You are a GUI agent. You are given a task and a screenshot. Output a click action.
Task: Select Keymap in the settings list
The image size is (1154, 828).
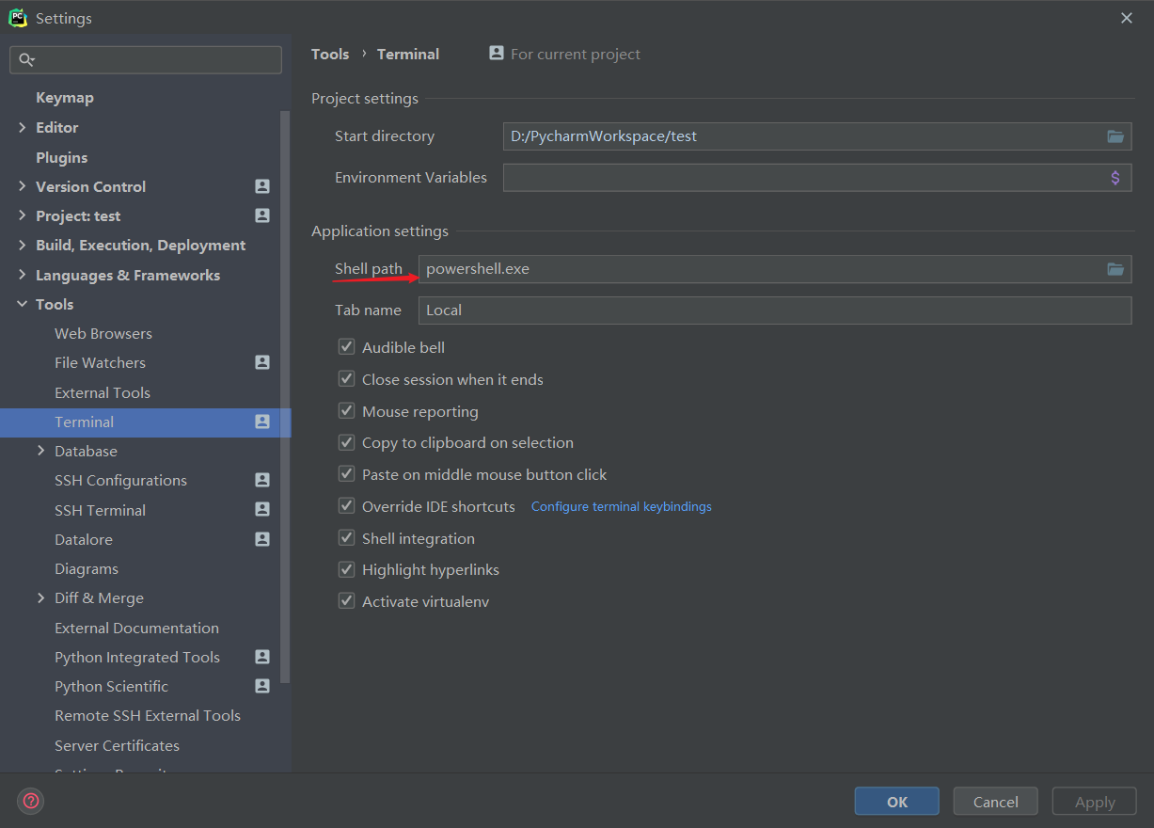pos(64,98)
